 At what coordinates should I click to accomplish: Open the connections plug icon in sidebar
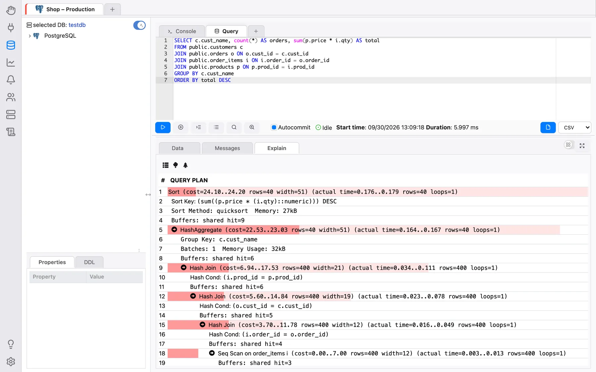pyautogui.click(x=11, y=27)
